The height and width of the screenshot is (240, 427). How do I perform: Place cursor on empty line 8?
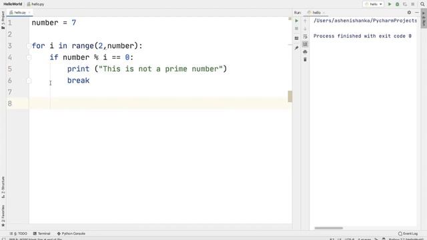click(161, 103)
